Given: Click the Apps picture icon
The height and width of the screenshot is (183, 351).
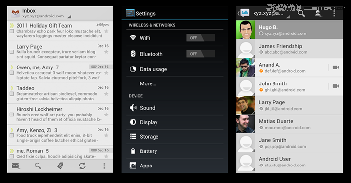Looking at the screenshot, I should (x=133, y=166).
